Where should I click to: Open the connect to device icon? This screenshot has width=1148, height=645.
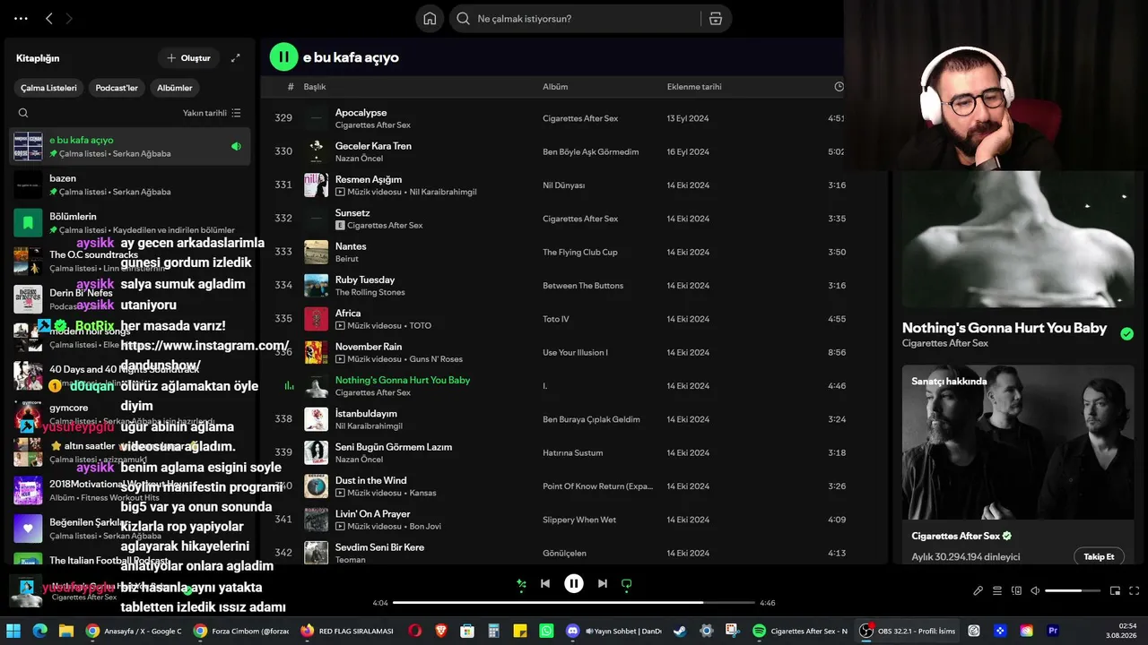pyautogui.click(x=1016, y=590)
